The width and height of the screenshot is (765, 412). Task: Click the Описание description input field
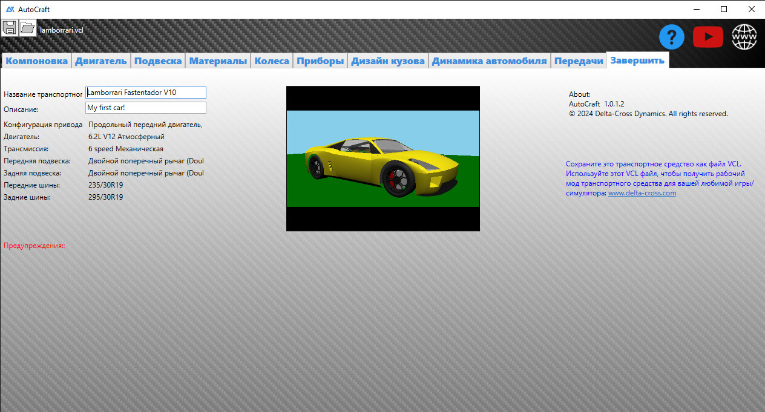145,107
